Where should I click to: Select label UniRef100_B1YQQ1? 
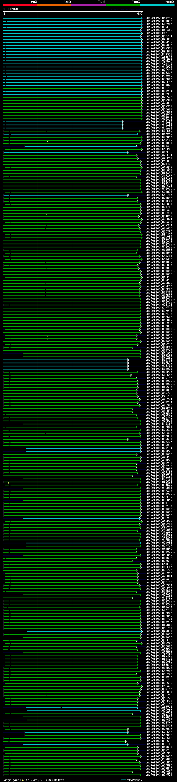[x=159, y=369]
